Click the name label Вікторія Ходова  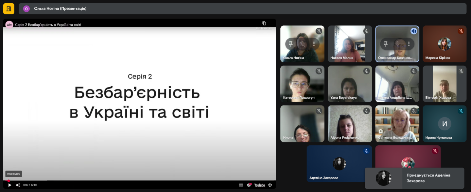point(438,98)
